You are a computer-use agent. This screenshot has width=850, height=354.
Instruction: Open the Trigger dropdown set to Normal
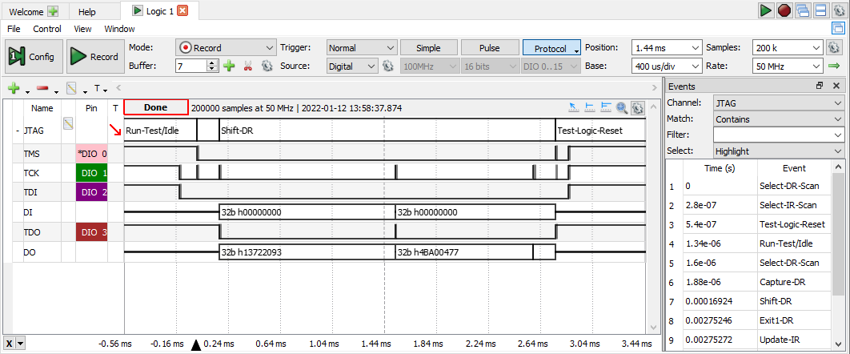(362, 47)
